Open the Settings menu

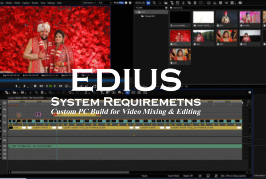coord(51,3)
